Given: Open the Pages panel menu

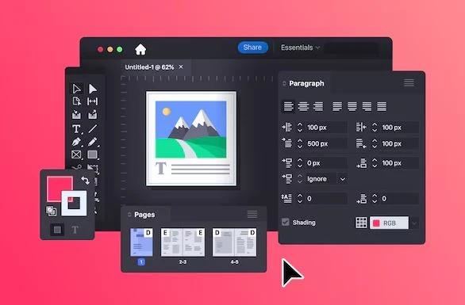Looking at the screenshot, I should (x=252, y=214).
